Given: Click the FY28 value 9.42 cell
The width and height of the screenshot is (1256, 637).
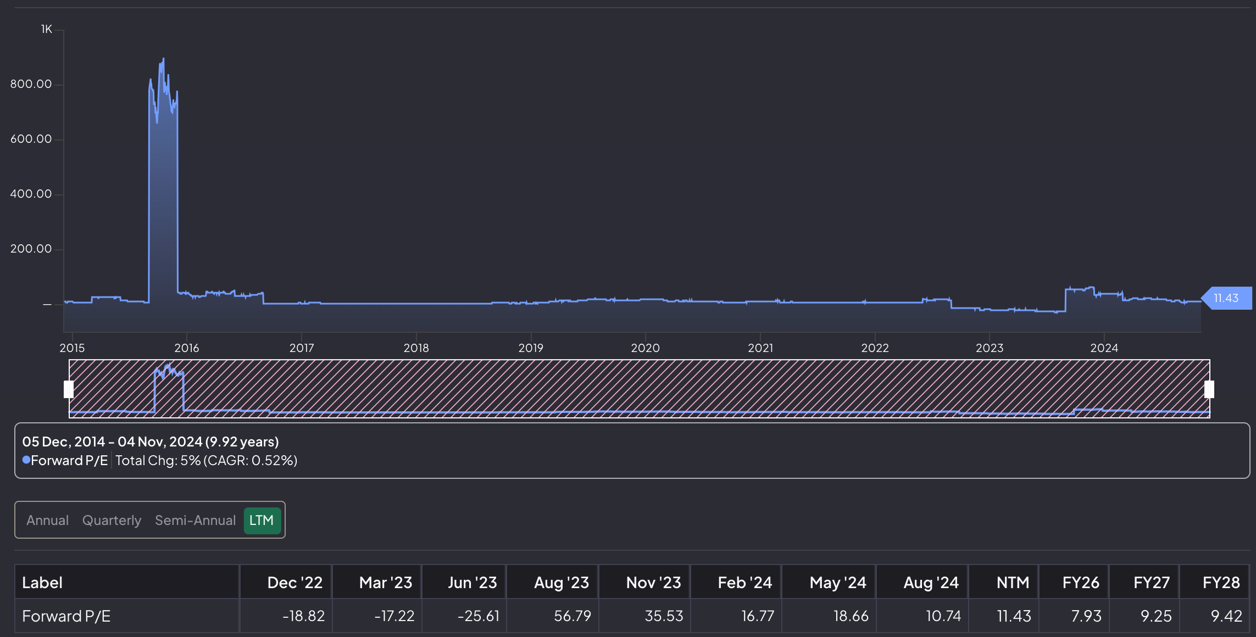Looking at the screenshot, I should pos(1226,616).
